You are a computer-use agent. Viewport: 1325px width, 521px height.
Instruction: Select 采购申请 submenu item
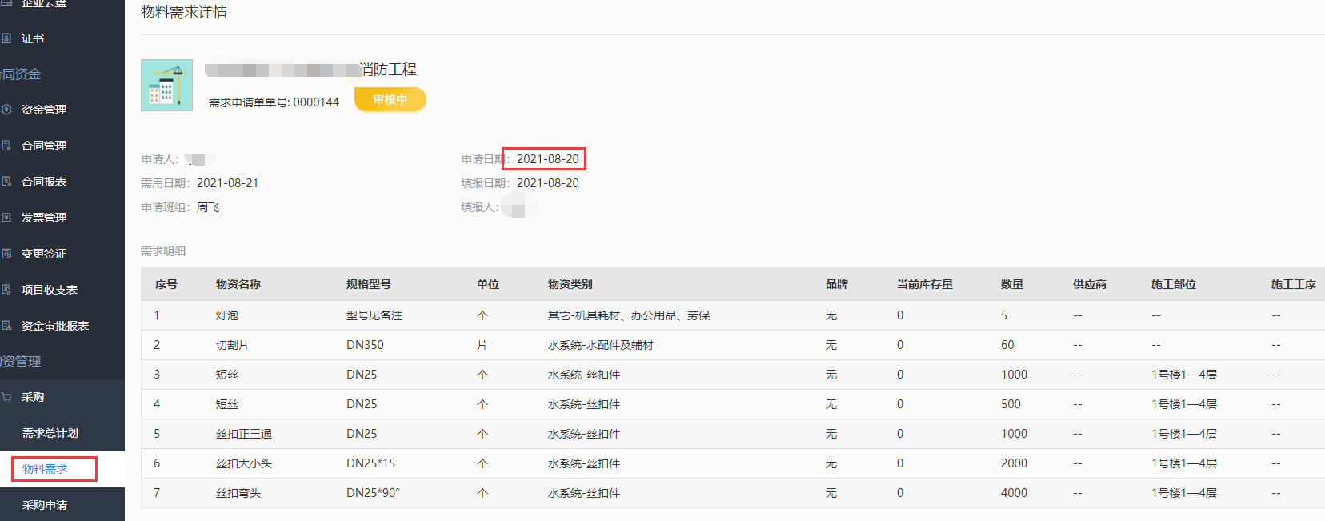pos(45,505)
